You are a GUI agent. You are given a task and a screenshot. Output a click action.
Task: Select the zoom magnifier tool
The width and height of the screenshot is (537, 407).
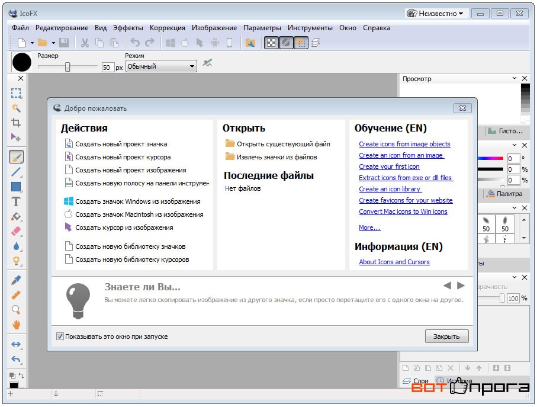[x=16, y=310]
